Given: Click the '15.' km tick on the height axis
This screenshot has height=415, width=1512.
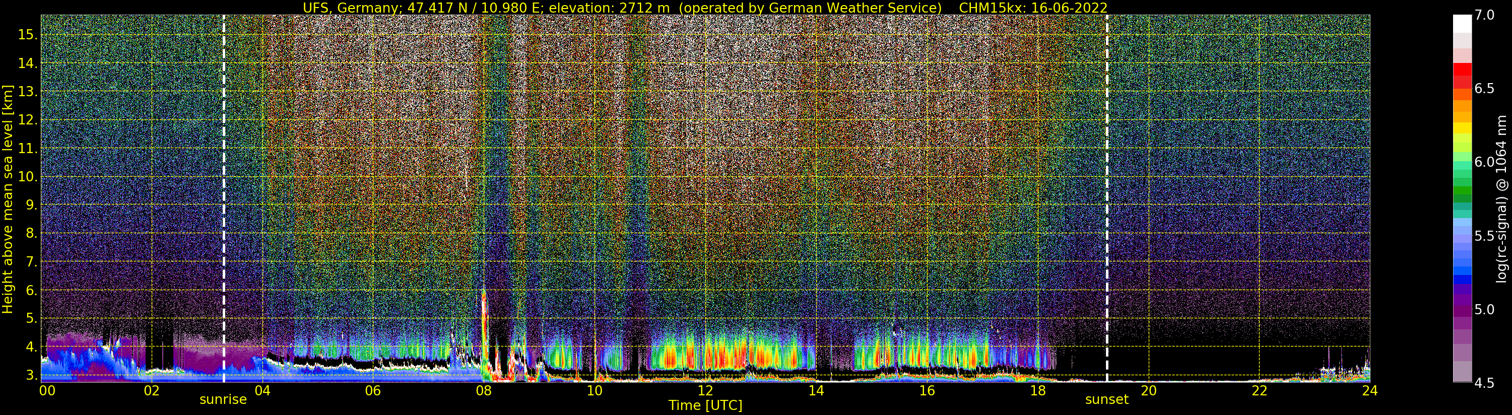Looking at the screenshot, I should click(27, 35).
